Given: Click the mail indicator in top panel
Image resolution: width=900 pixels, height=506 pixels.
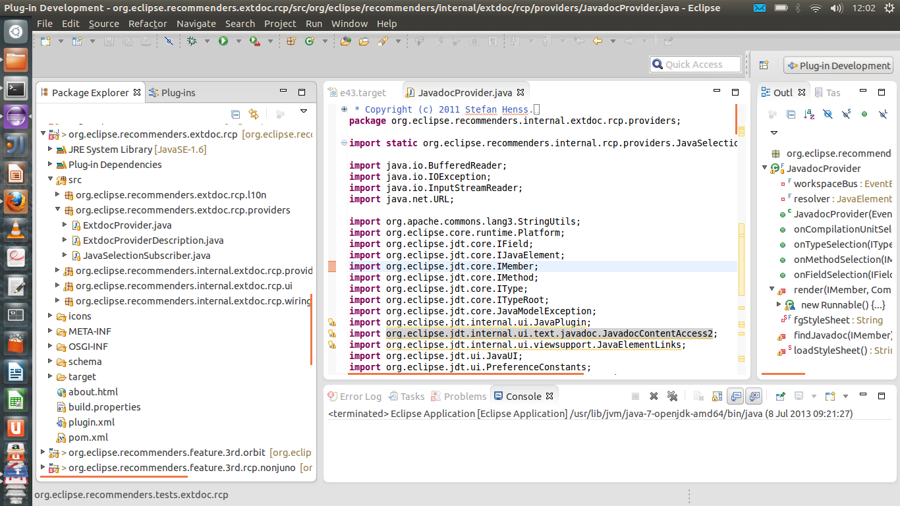Looking at the screenshot, I should [x=760, y=8].
